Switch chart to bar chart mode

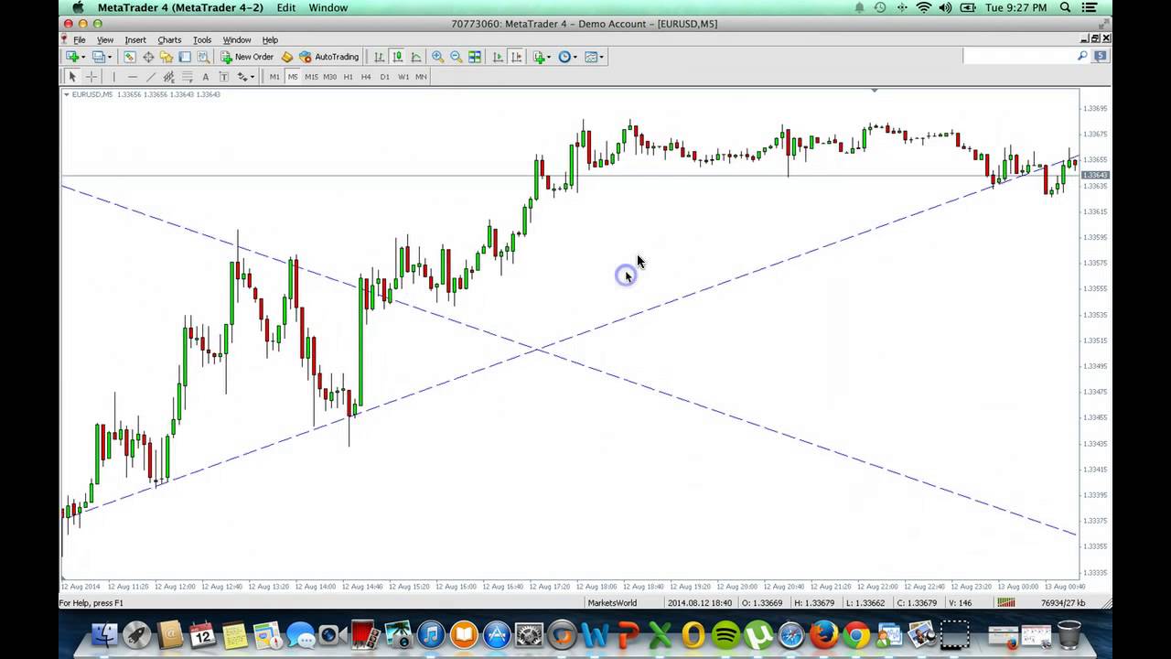coord(379,57)
